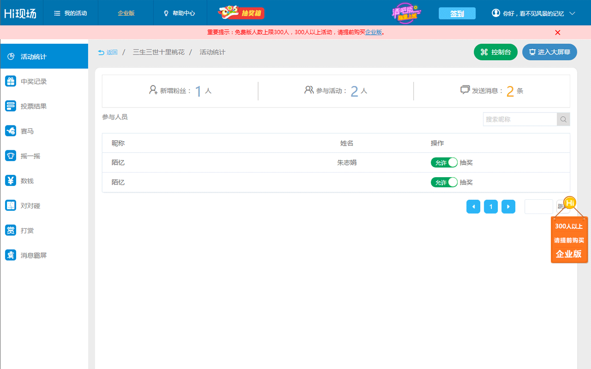Close the red notice banner
591x369 pixels.
[558, 32]
